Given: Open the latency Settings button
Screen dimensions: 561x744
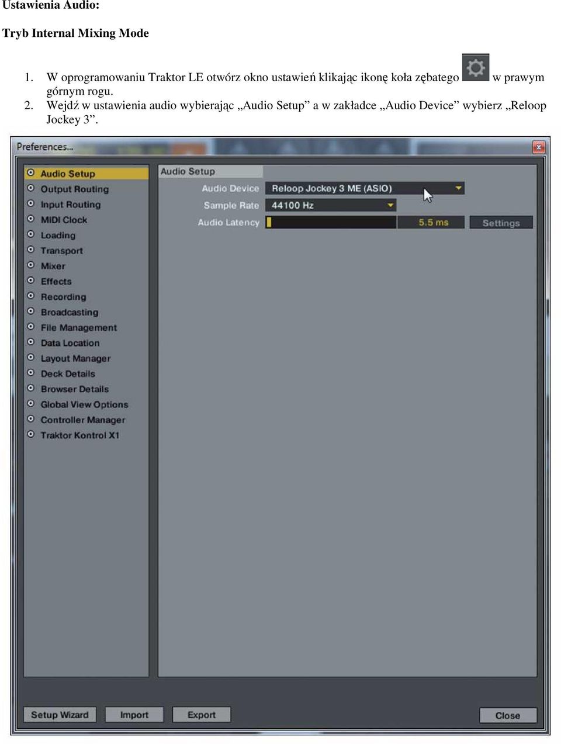Looking at the screenshot, I should [x=501, y=223].
